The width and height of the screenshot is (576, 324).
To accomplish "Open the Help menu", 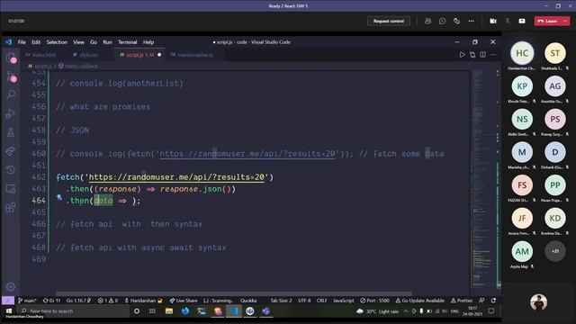I will click(x=148, y=42).
